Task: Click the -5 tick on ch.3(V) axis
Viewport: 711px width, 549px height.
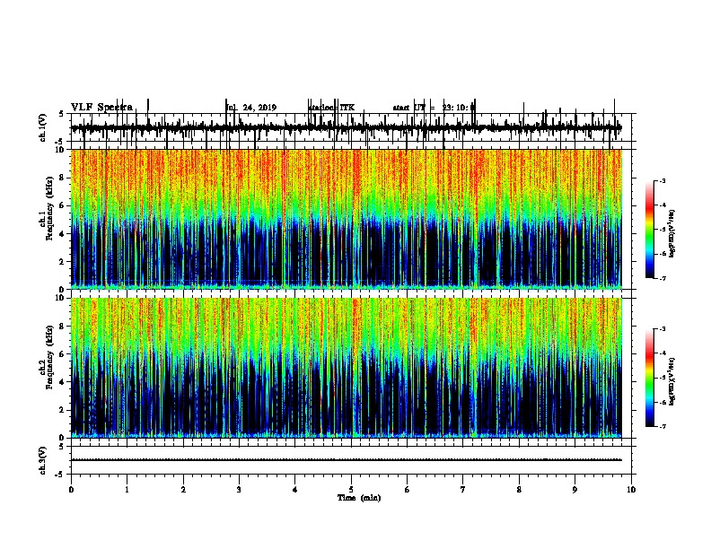Action: pos(60,475)
